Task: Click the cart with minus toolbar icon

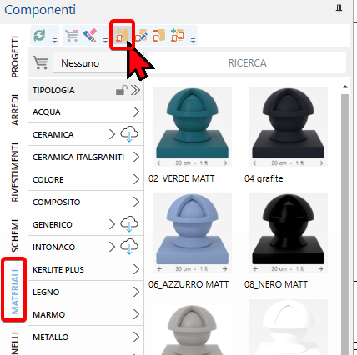Action: (x=72, y=35)
